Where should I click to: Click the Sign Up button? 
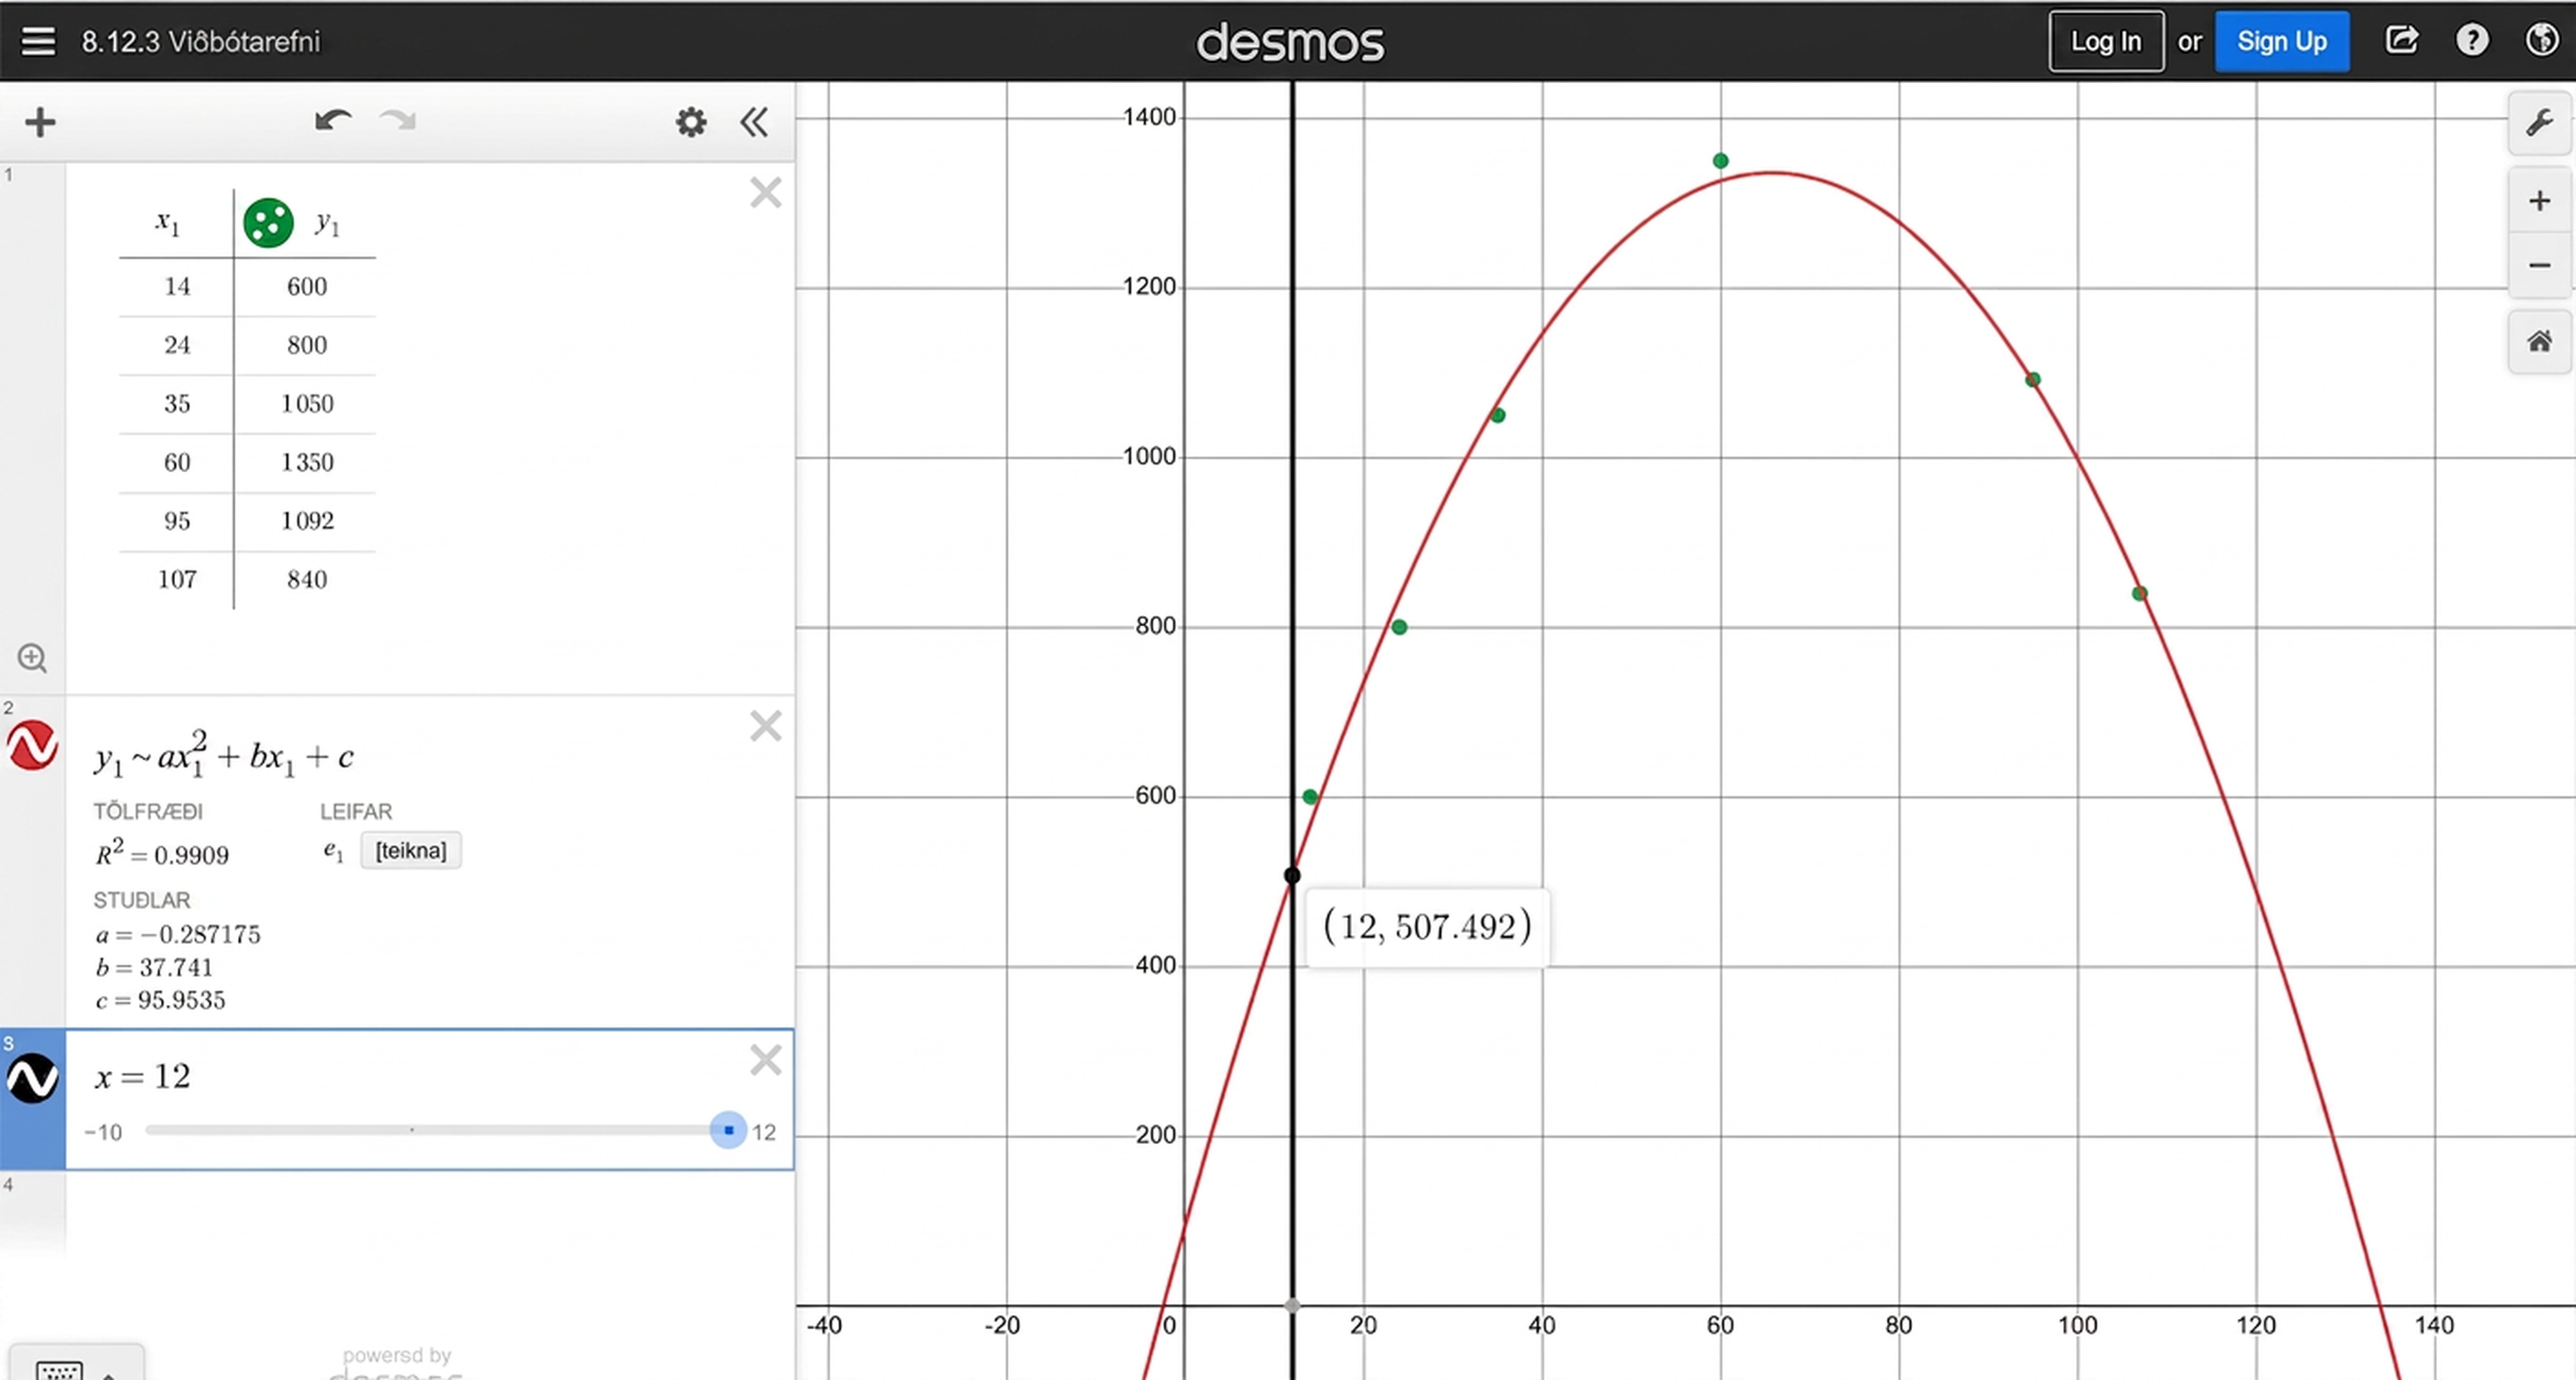click(2282, 41)
